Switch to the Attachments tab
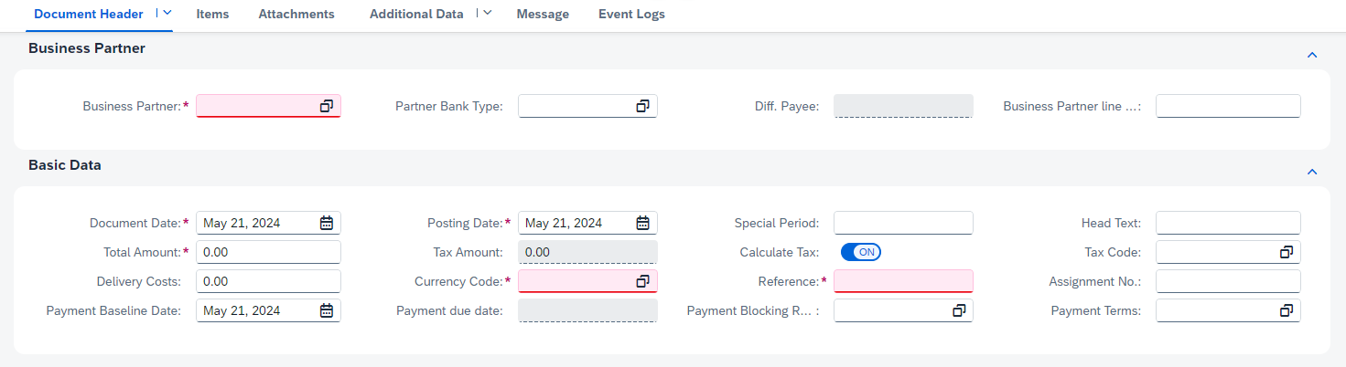 coord(296,15)
